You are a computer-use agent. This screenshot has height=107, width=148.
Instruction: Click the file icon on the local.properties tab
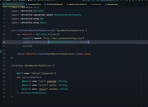click(x=91, y=4)
